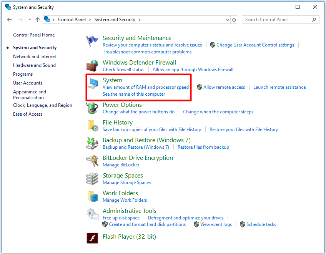Go to Network and Internet in sidebar
Image resolution: width=326 pixels, height=254 pixels.
pos(35,56)
